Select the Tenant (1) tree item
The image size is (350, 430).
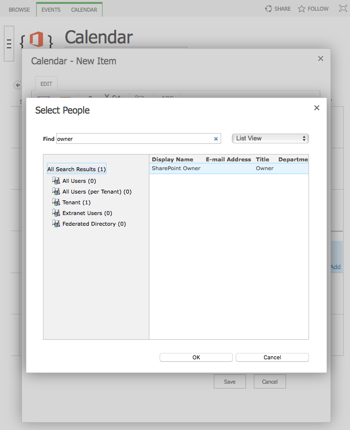76,202
